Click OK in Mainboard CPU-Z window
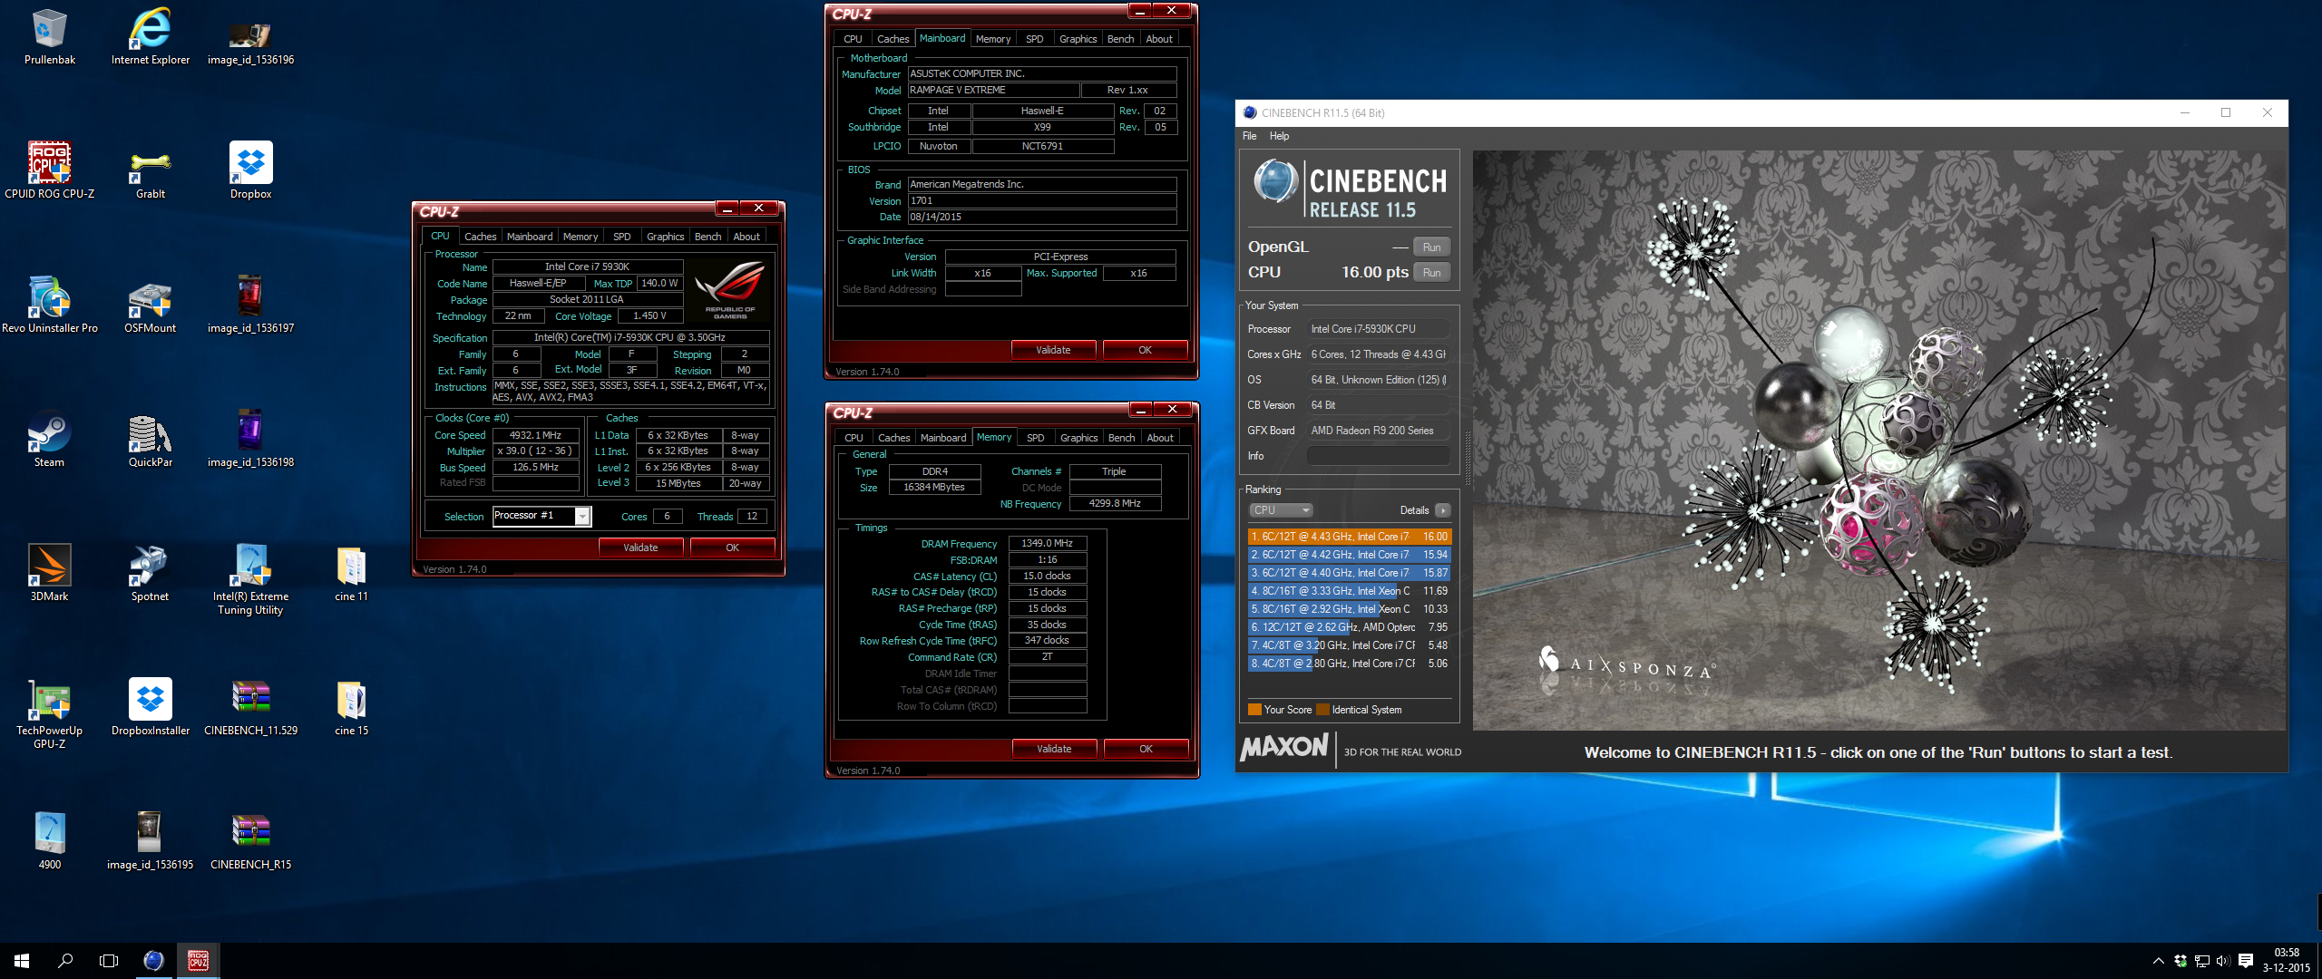Viewport: 2322px width, 979px height. coord(1145,350)
